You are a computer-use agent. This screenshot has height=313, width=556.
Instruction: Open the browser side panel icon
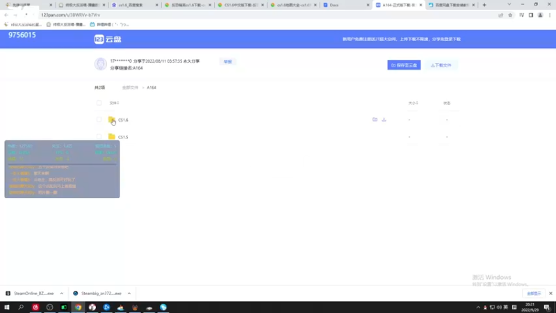[531, 15]
